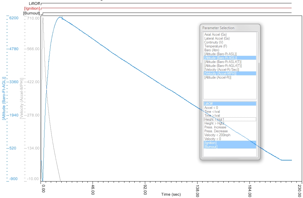Click the blue [Altitude (Baro-Ft-AGL)] vertical axis title
The image size is (303, 198).
(4, 98)
